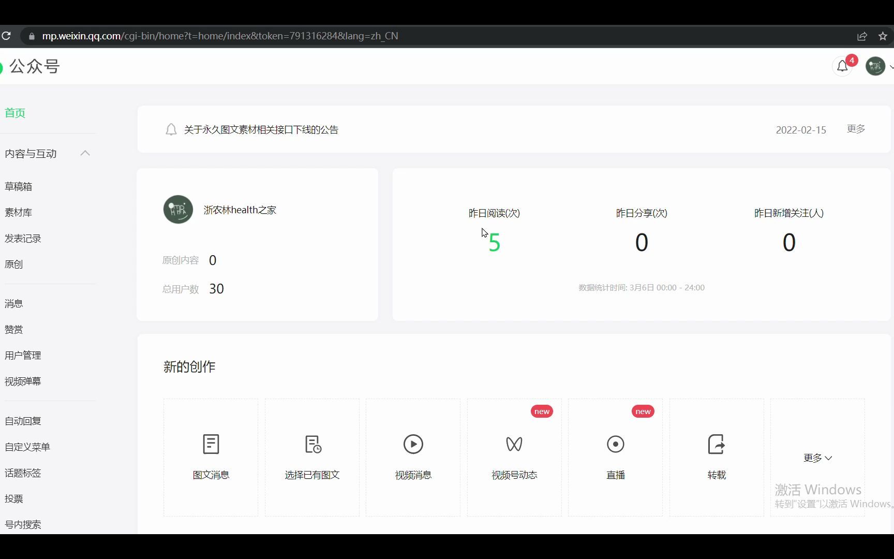Image resolution: width=894 pixels, height=559 pixels.
Task: Open 用户管理 from the sidebar
Action: pos(22,355)
